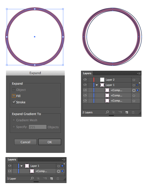Open the upper Layers panel flyout menu
The image size is (150, 187).
tap(139, 73)
